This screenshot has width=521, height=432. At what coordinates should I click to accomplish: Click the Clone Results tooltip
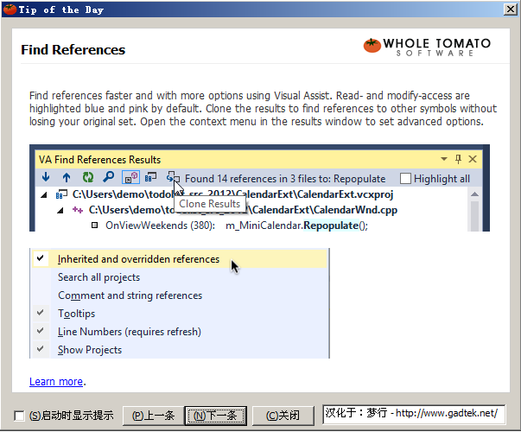pos(210,204)
